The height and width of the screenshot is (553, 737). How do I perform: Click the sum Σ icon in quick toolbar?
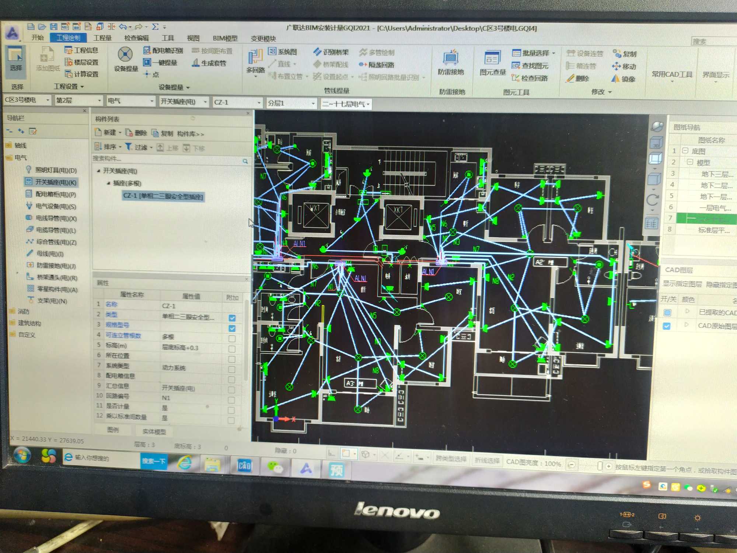[x=155, y=27]
